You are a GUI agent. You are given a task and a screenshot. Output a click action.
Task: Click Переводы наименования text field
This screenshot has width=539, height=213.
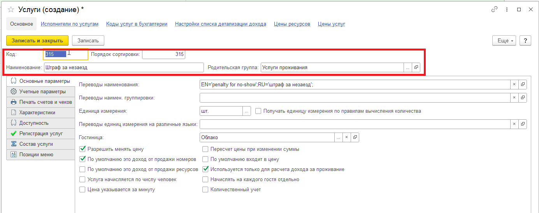tap(355, 84)
